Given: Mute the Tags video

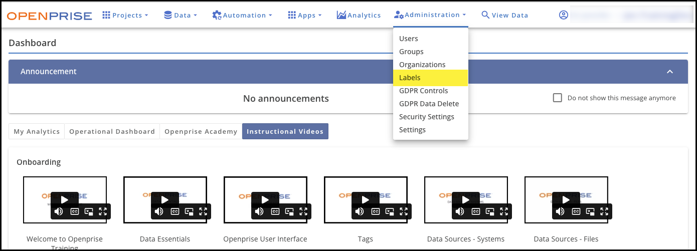Looking at the screenshot, I should 360,211.
